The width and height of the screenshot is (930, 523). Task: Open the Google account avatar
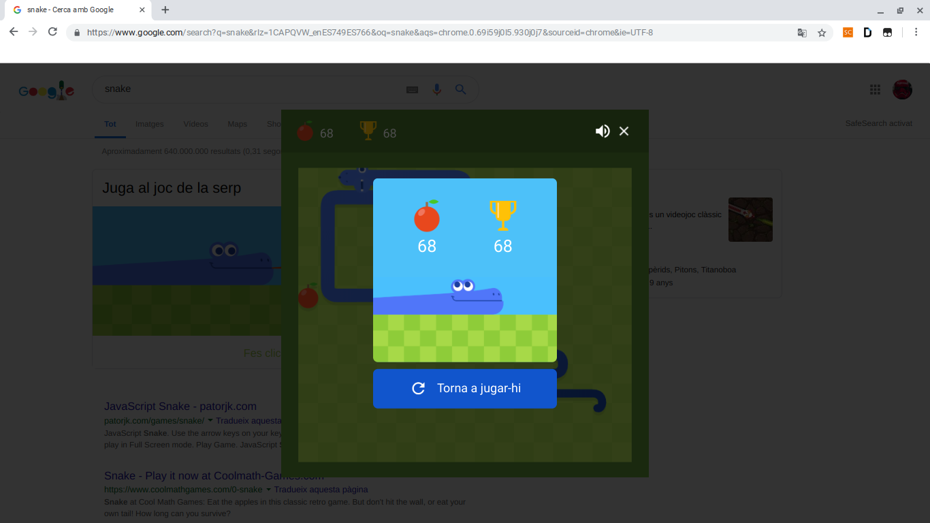pos(902,89)
